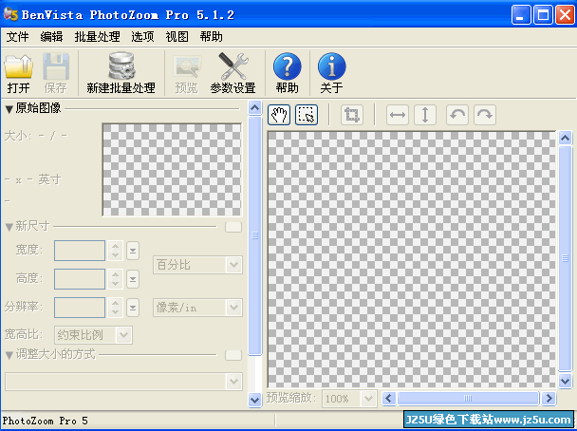
Task: Minimize the PhotoZoom window
Action: tap(521, 15)
